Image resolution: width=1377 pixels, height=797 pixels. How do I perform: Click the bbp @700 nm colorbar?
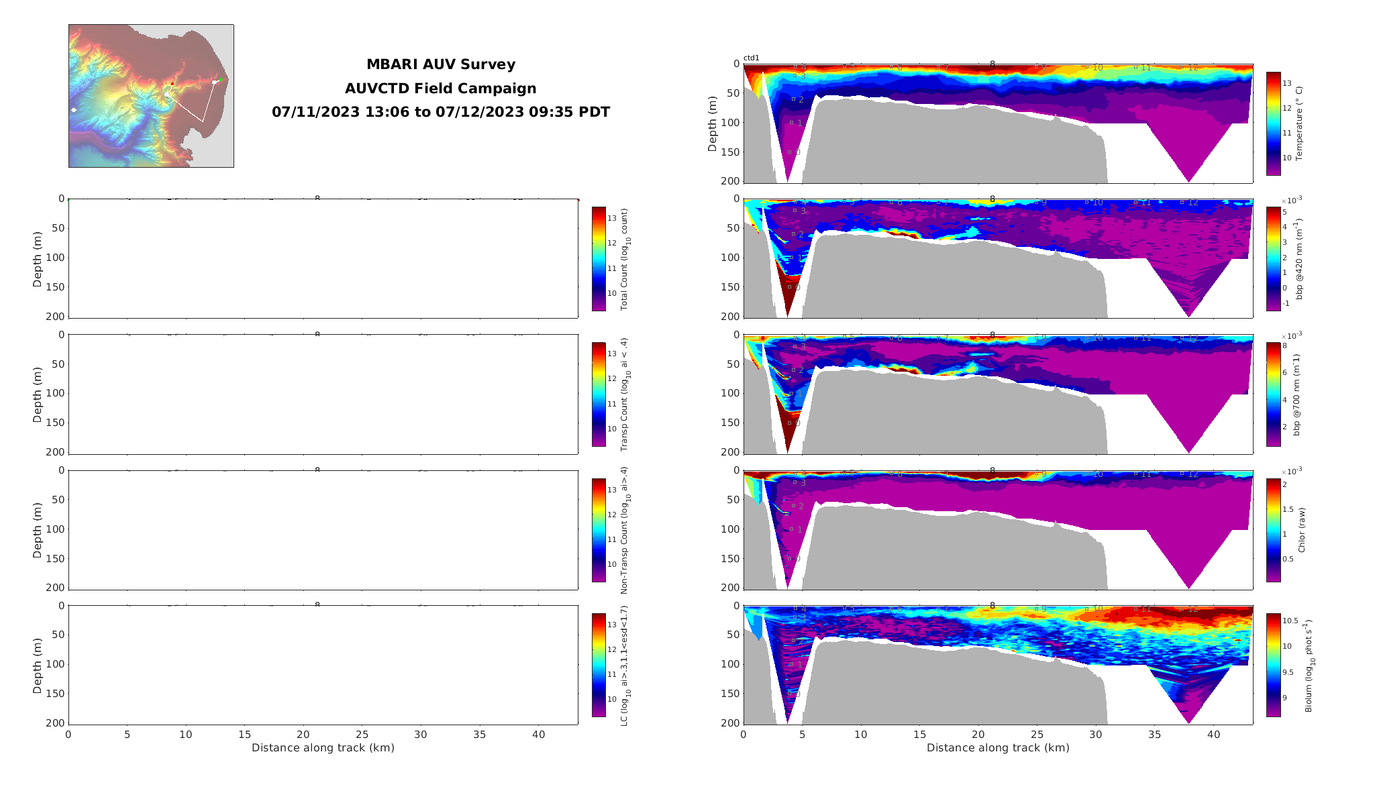pyautogui.click(x=1273, y=394)
